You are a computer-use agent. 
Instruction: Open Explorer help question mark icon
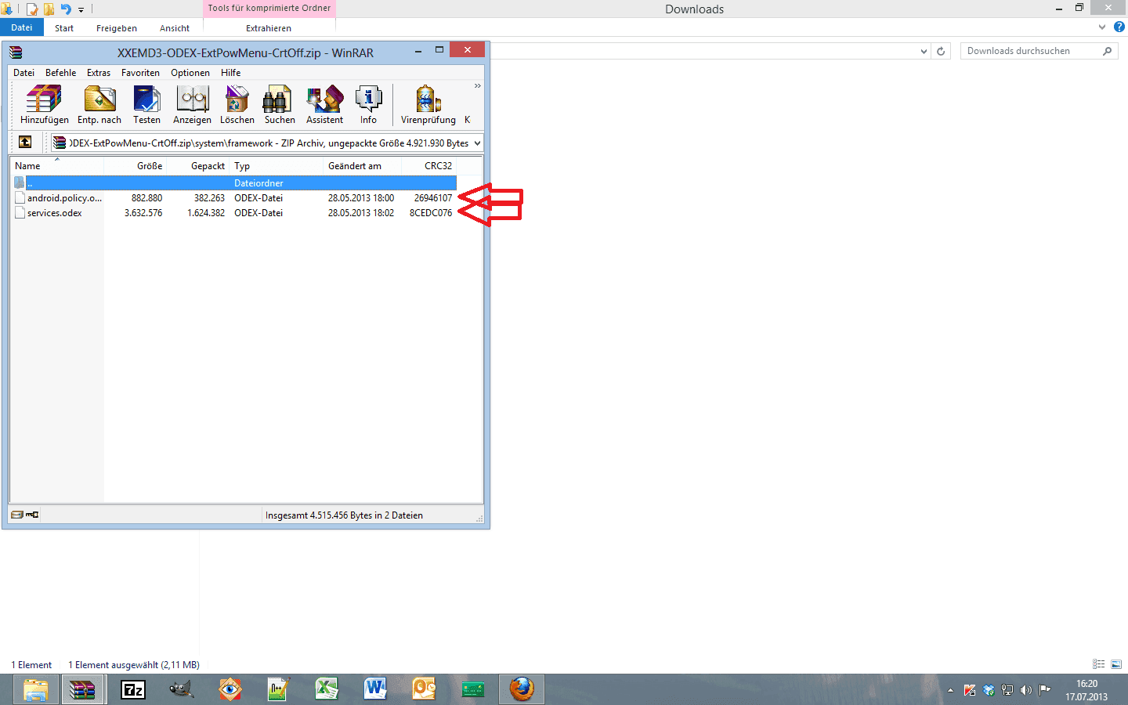[x=1119, y=27]
